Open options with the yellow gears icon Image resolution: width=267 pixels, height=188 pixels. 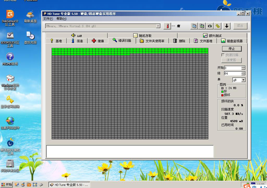(218, 26)
